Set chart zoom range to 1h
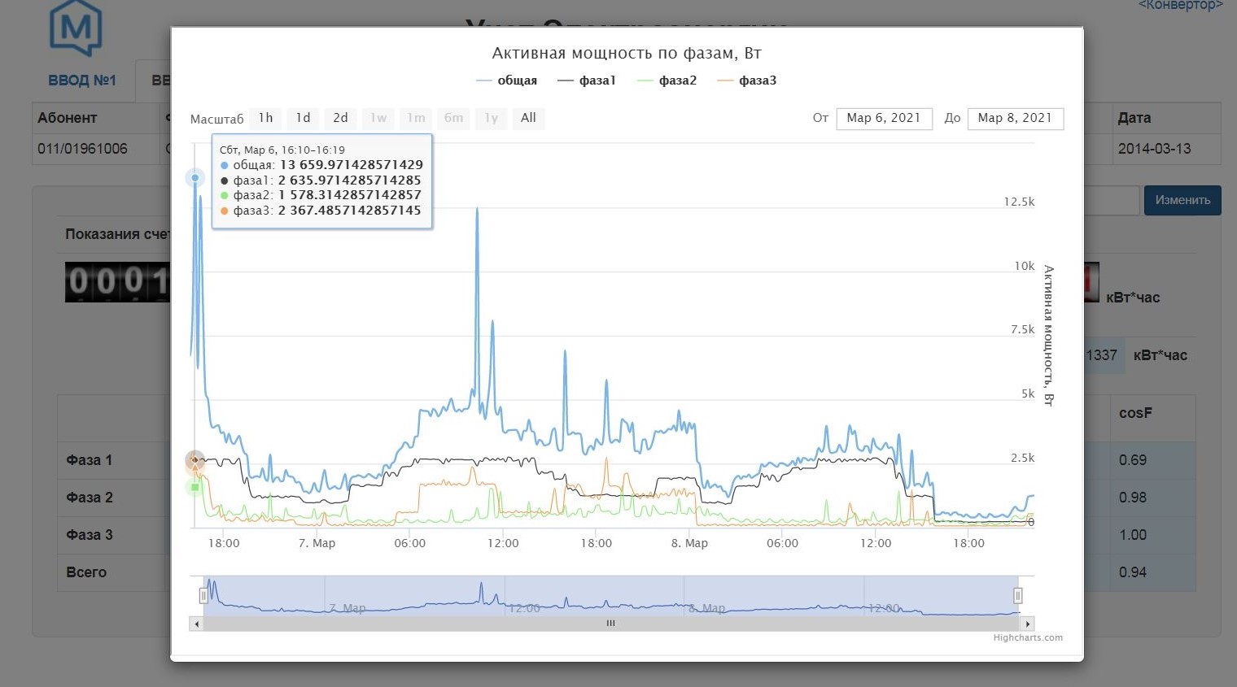This screenshot has height=687, width=1237. point(265,118)
